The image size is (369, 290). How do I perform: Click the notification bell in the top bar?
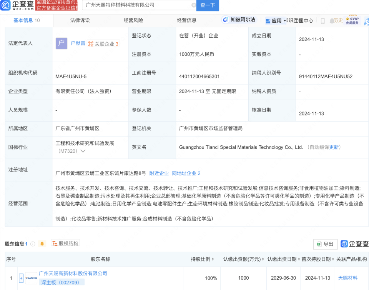(332, 21)
